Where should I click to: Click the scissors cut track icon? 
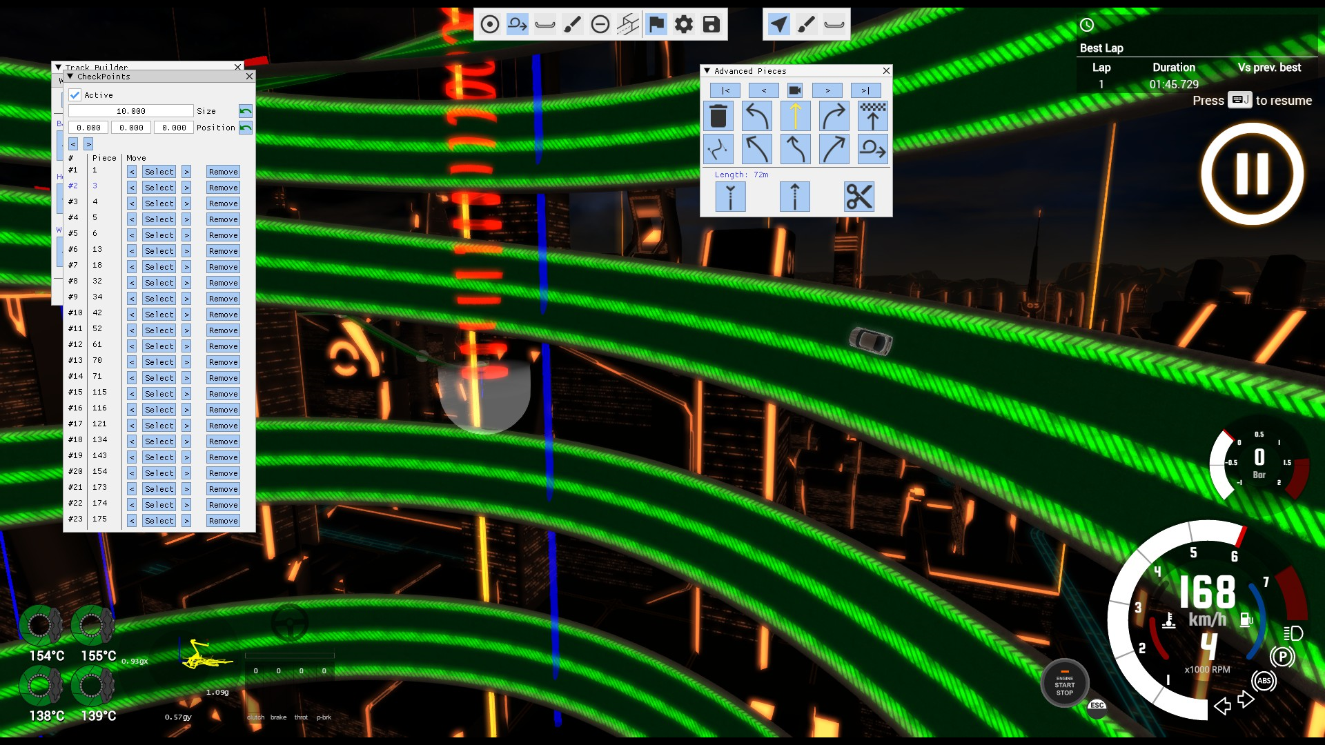click(859, 197)
